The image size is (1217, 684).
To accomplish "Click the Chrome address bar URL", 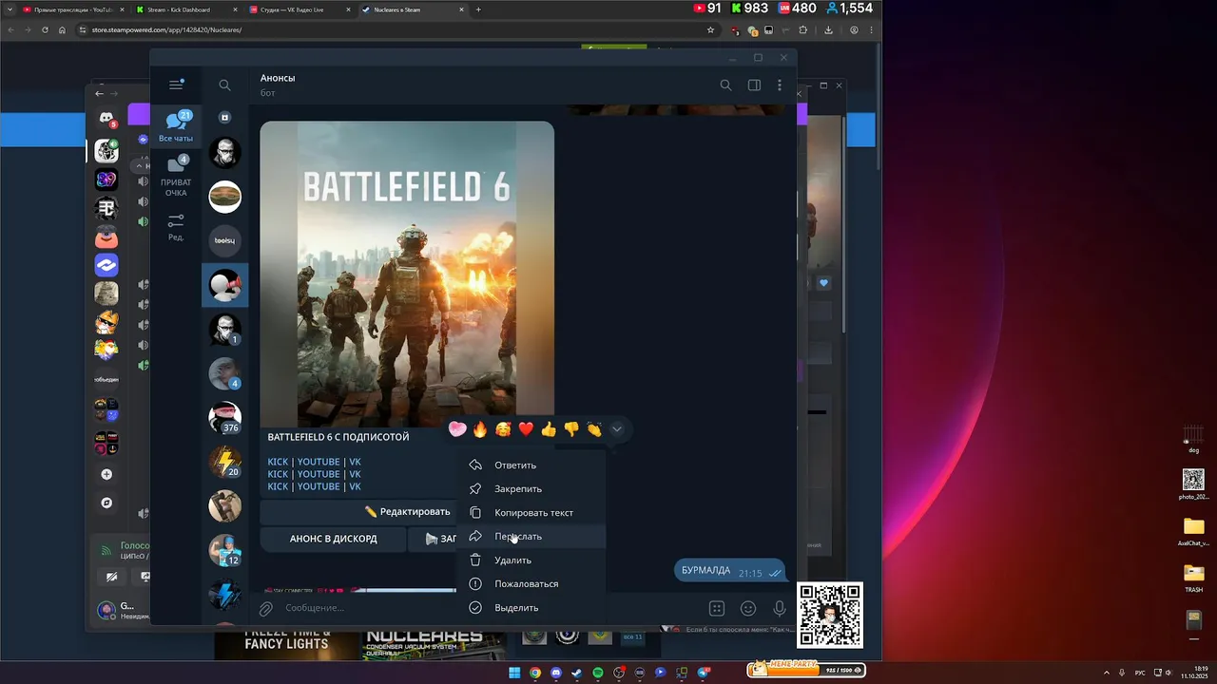I will pyautogui.click(x=166, y=29).
